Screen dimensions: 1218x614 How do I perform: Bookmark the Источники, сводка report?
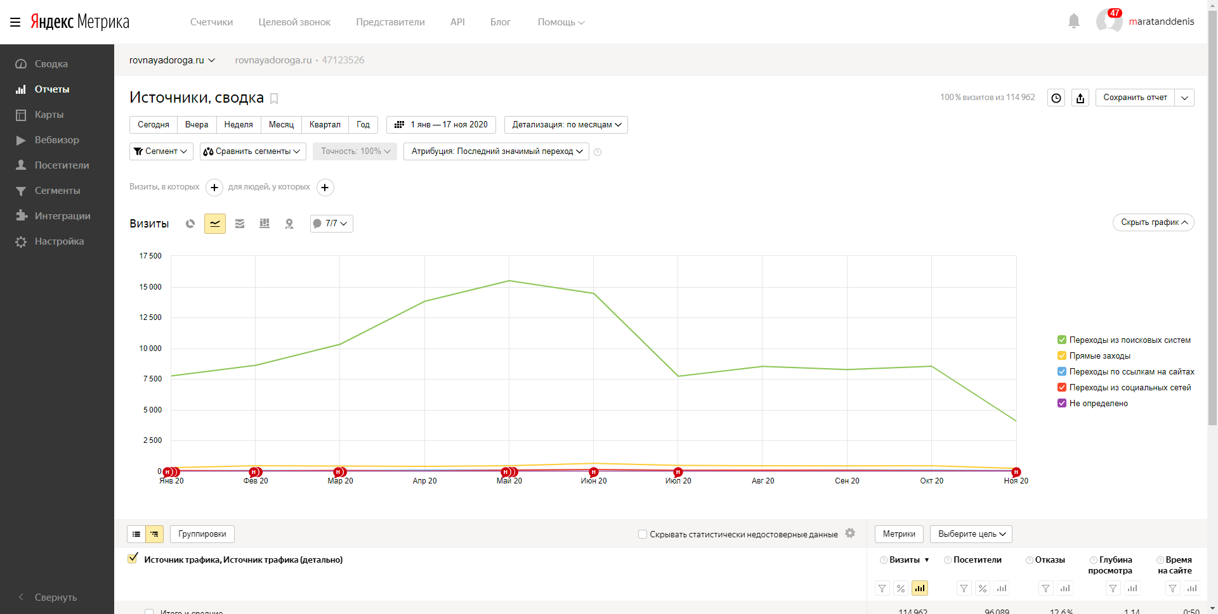pyautogui.click(x=274, y=98)
